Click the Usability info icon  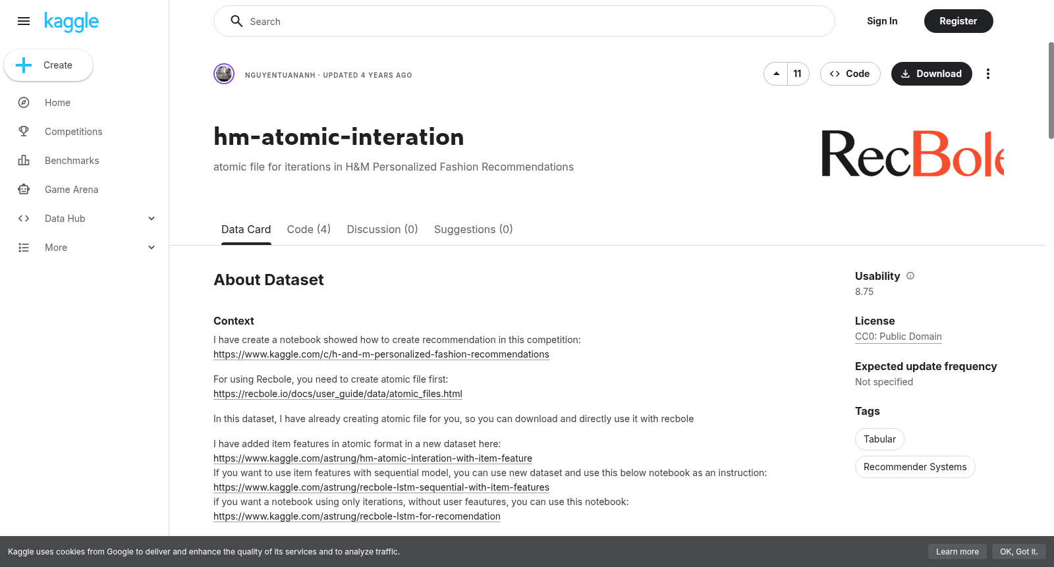pos(910,276)
